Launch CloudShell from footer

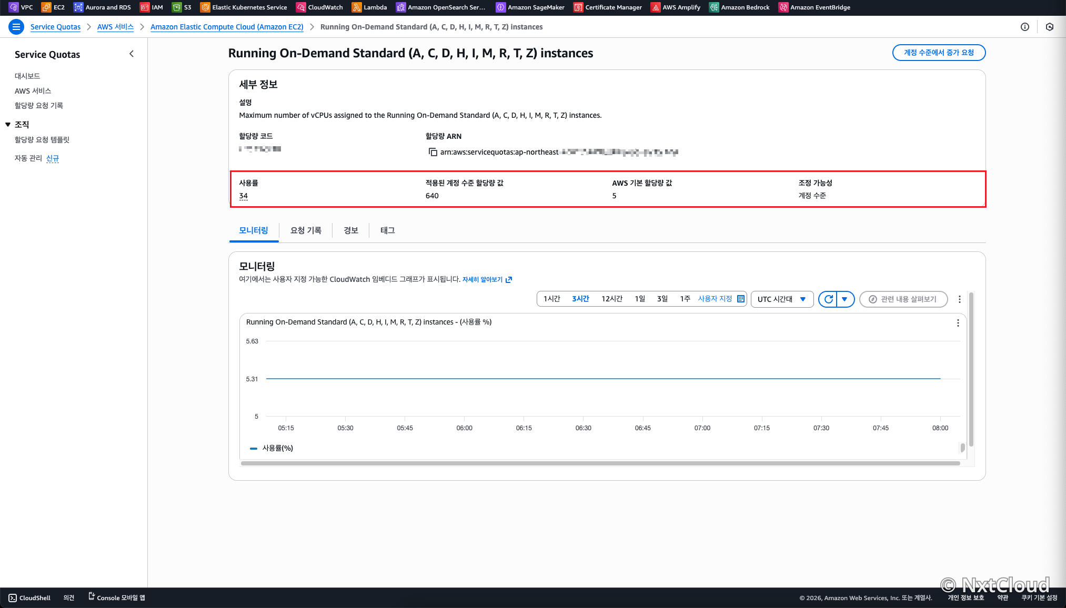click(29, 597)
